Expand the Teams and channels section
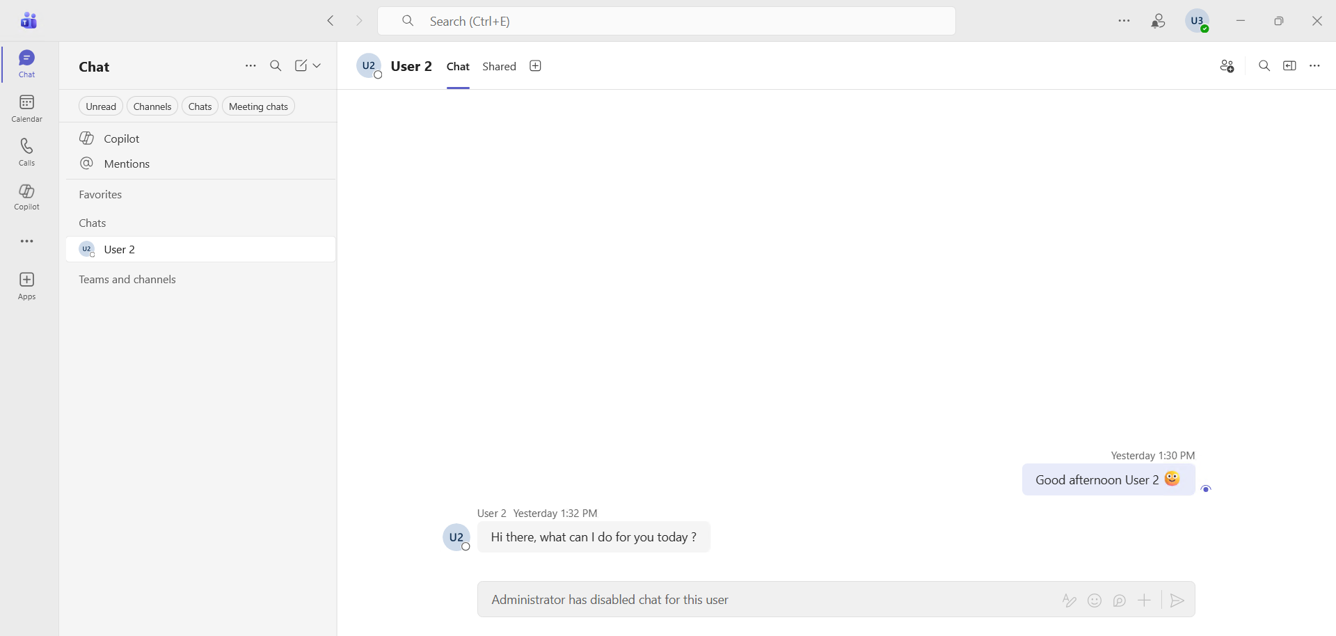1336x636 pixels. (127, 280)
